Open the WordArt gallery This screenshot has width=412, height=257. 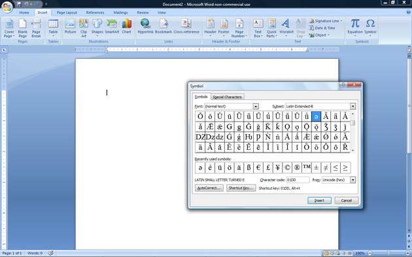[286, 28]
